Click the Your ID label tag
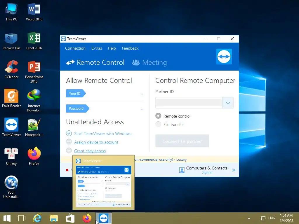 coord(76,93)
